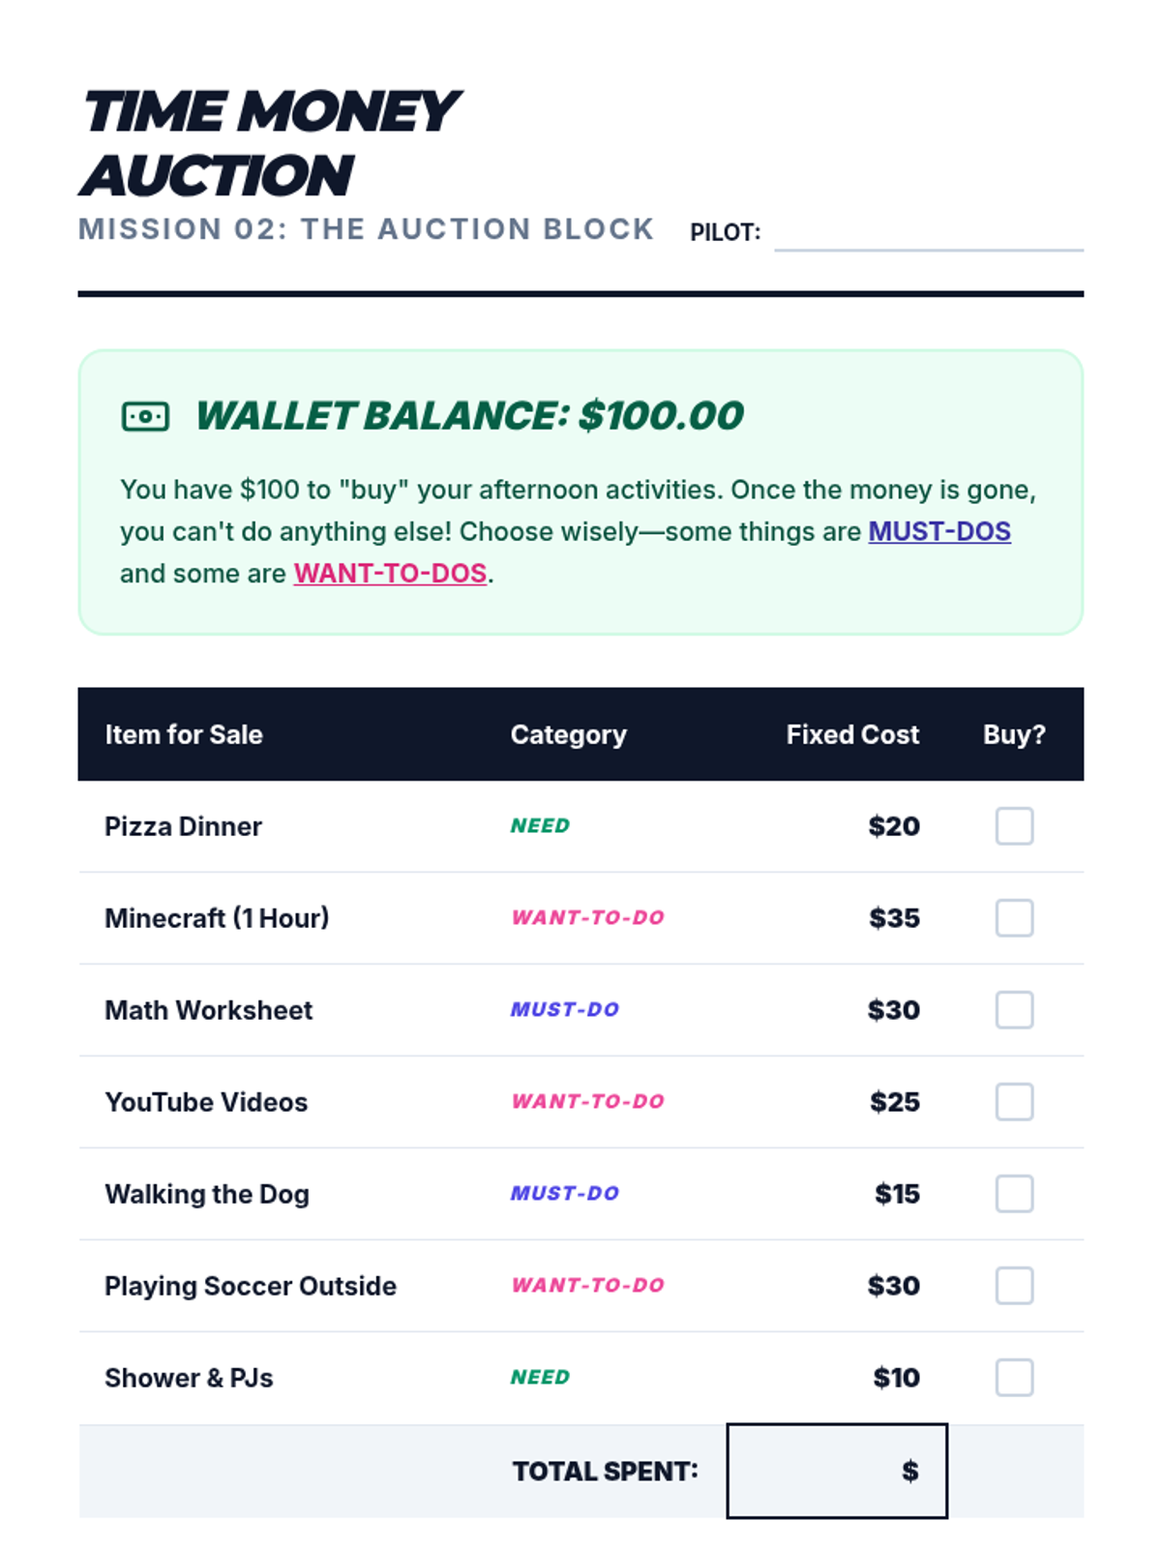Mark YouTube Videos as bought
Viewport: 1161px width, 1548px height.
pyautogui.click(x=1014, y=1102)
